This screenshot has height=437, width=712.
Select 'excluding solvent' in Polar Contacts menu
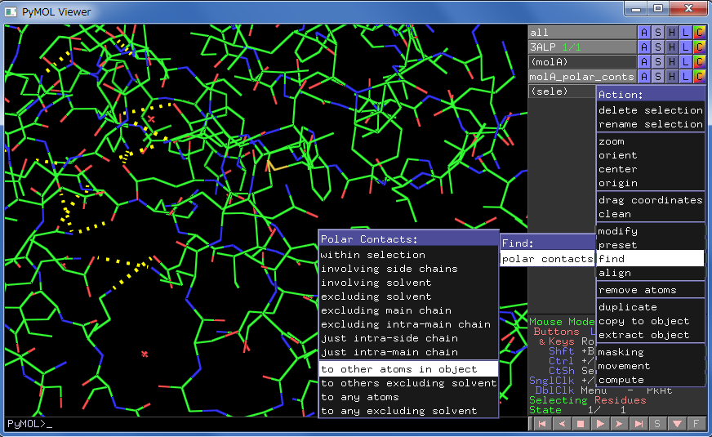[376, 297]
